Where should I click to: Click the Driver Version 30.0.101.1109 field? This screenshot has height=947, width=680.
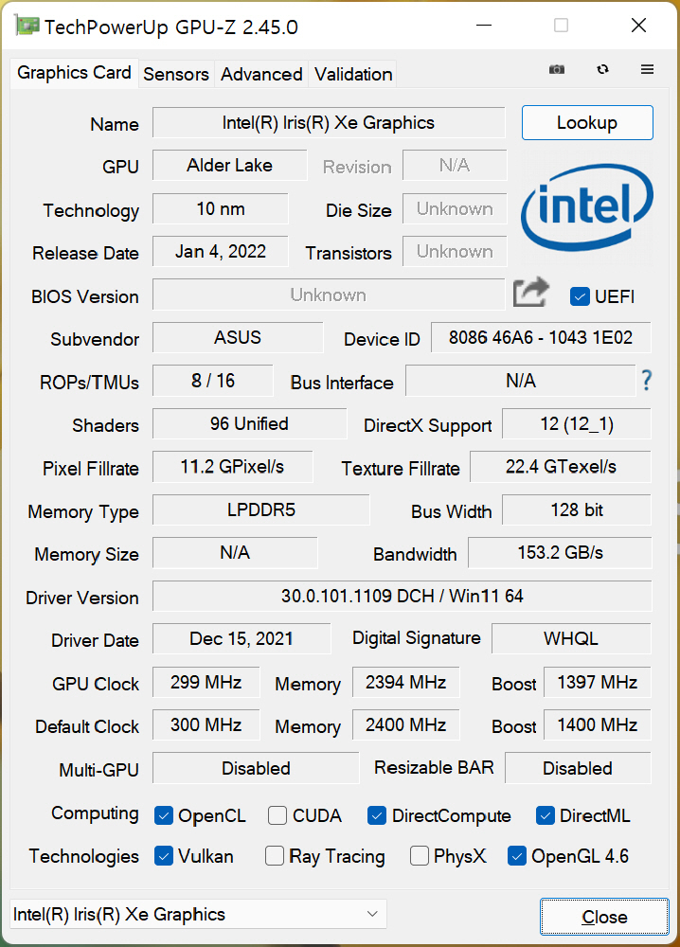pyautogui.click(x=403, y=596)
